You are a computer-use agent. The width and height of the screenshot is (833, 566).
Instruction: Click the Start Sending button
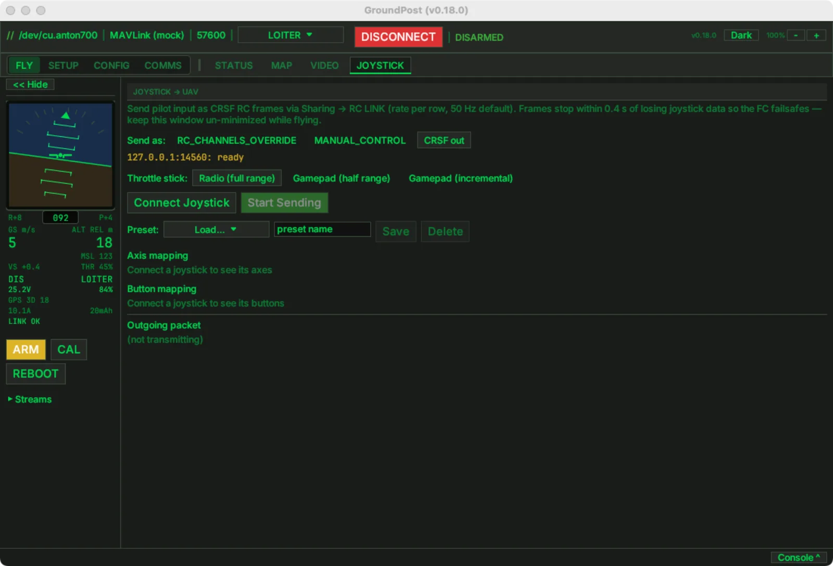click(x=284, y=203)
